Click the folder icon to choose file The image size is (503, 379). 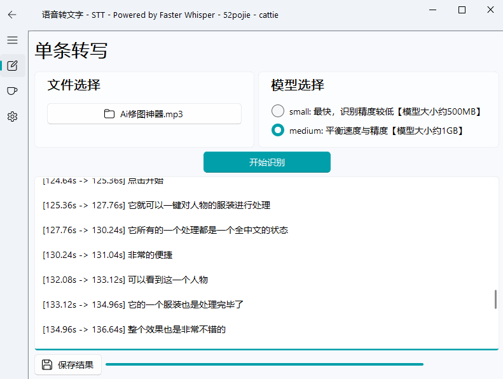109,114
